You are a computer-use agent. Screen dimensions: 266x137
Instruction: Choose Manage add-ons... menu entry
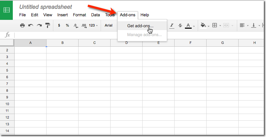click(142, 35)
